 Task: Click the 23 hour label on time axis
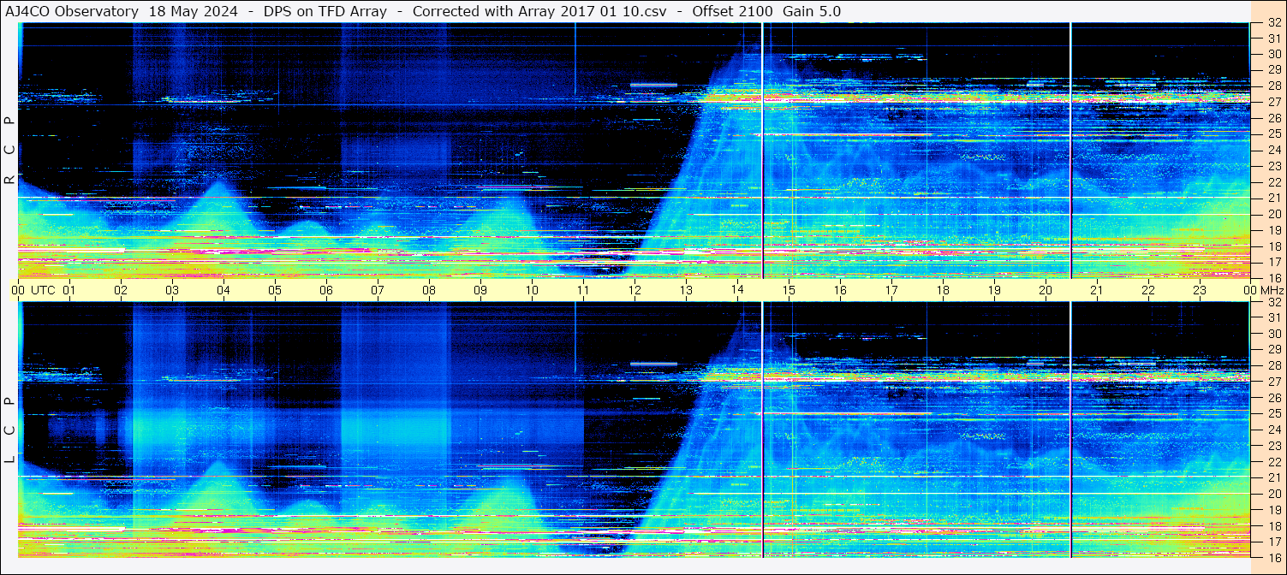(x=1200, y=290)
